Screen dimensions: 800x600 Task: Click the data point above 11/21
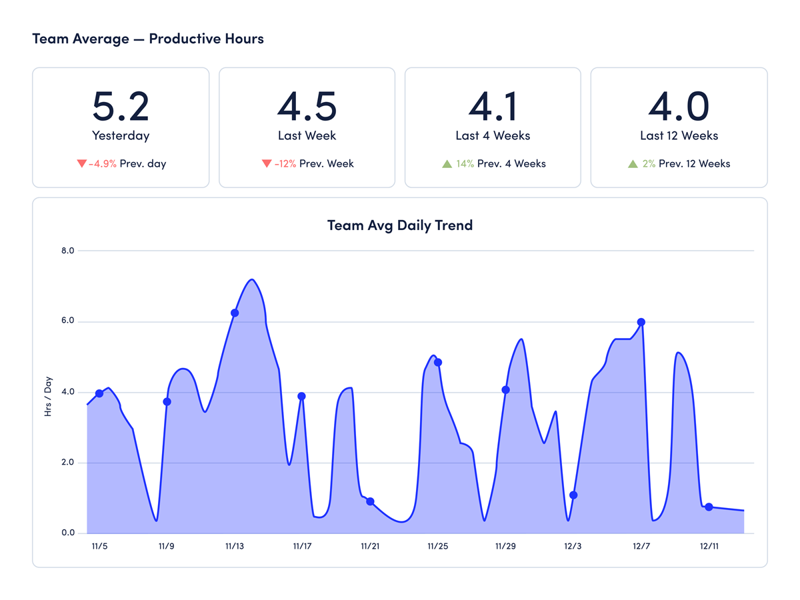[370, 501]
